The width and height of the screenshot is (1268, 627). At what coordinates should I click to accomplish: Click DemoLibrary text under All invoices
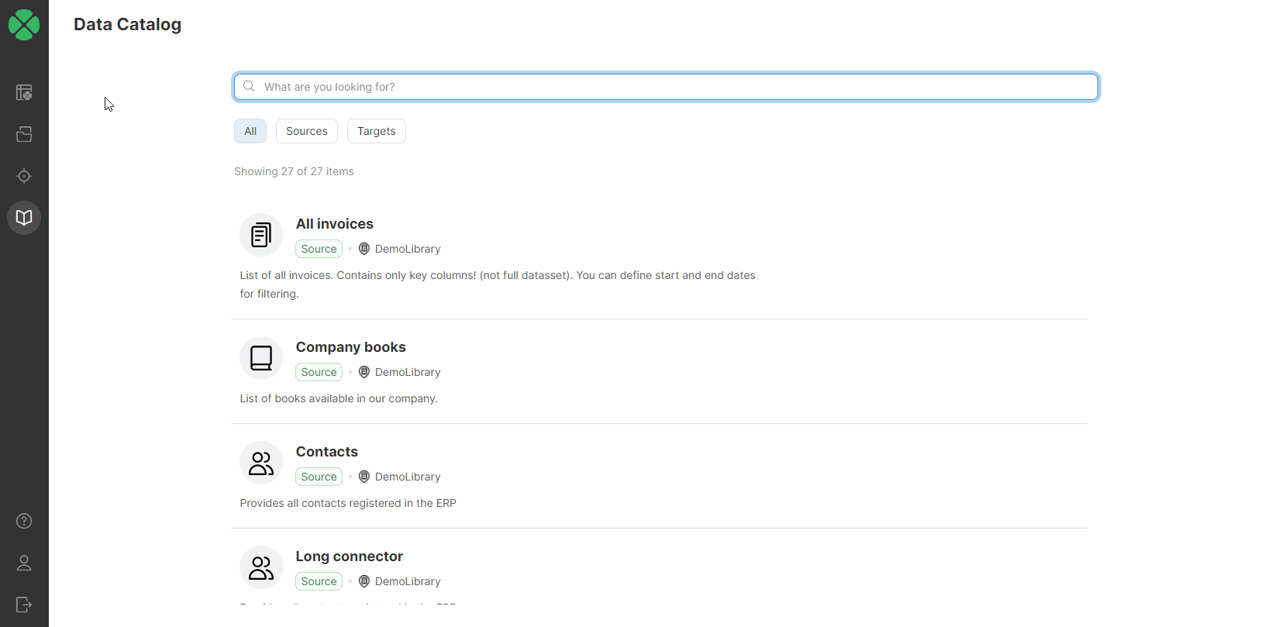(408, 249)
